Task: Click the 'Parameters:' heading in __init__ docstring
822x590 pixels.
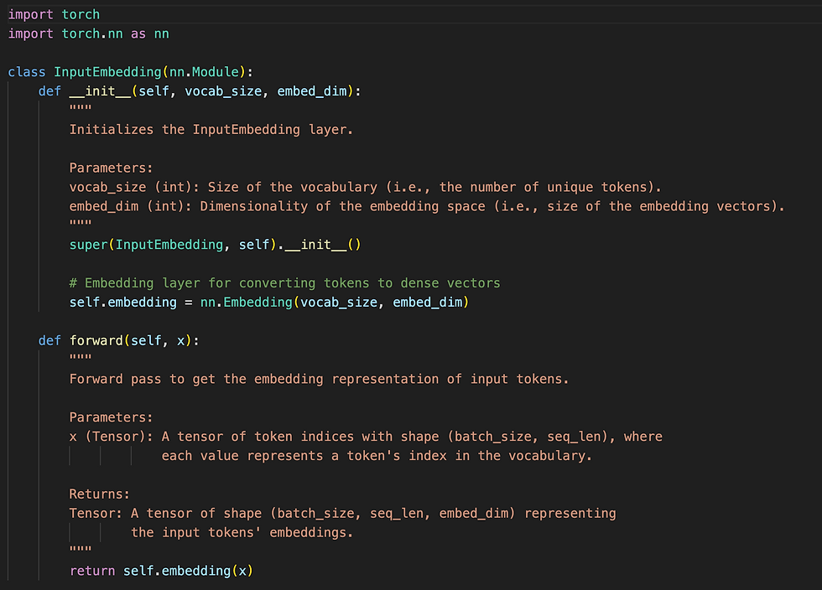Action: point(111,168)
